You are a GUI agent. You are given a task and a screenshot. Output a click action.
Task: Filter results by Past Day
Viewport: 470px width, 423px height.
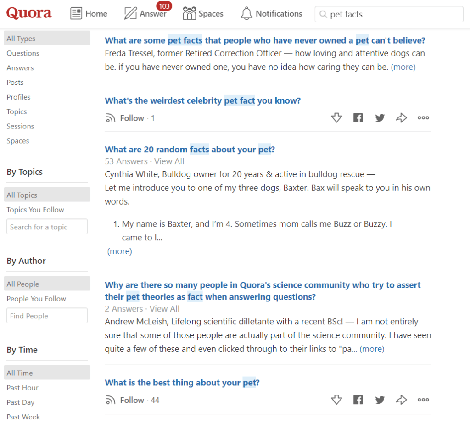pos(21,402)
